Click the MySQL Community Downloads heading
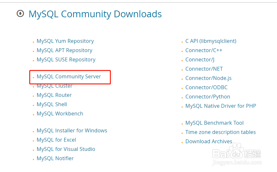 [x=95, y=14]
